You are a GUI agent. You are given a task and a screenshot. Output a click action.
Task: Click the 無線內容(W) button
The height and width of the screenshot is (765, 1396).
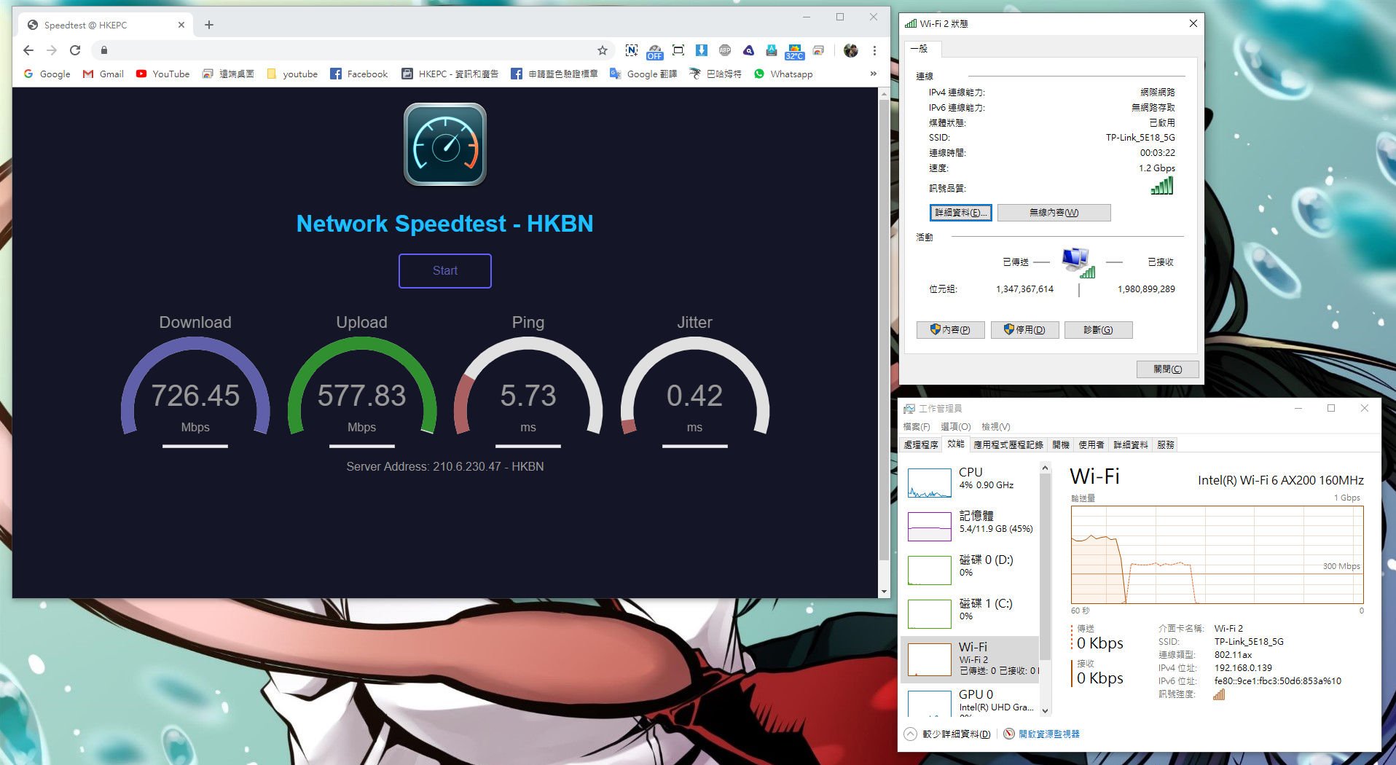point(1054,213)
